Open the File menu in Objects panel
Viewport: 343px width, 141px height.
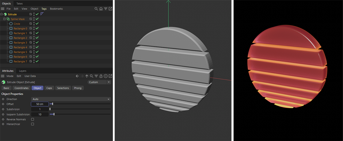coord(9,9)
